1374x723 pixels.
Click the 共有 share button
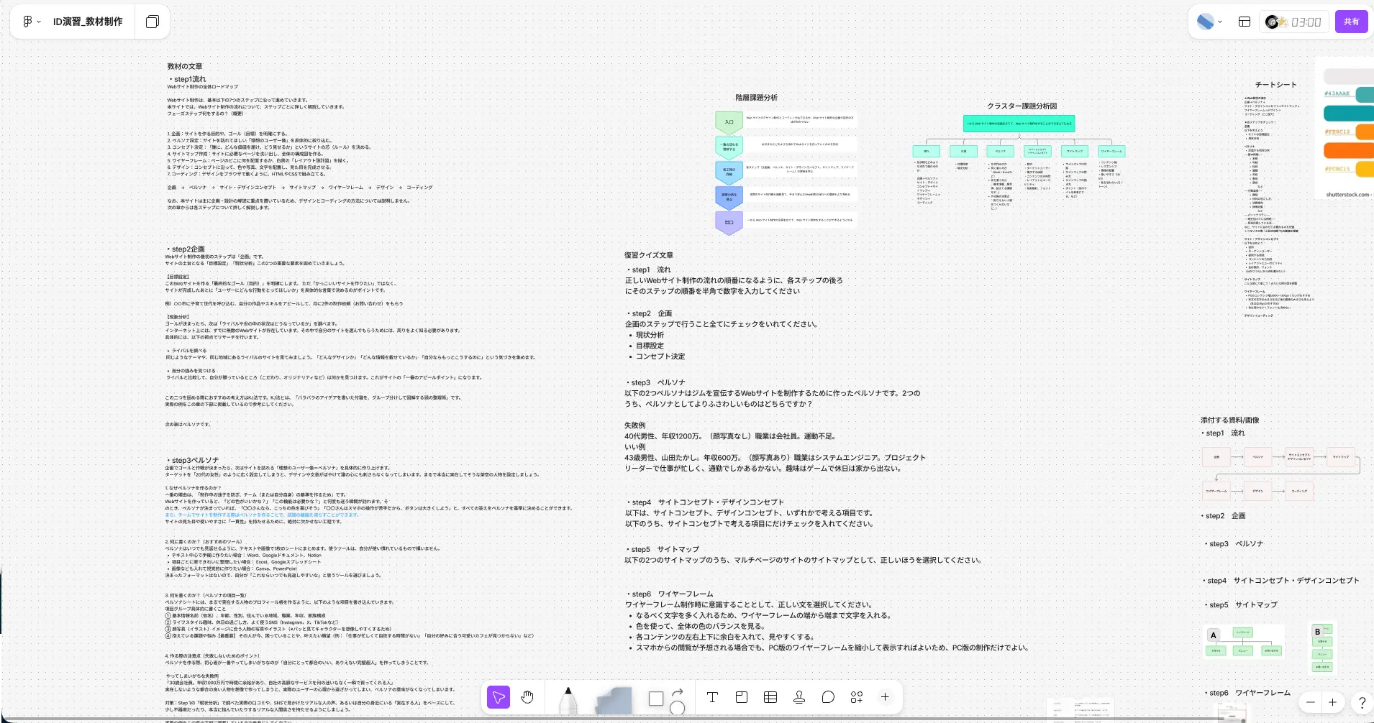click(x=1351, y=22)
